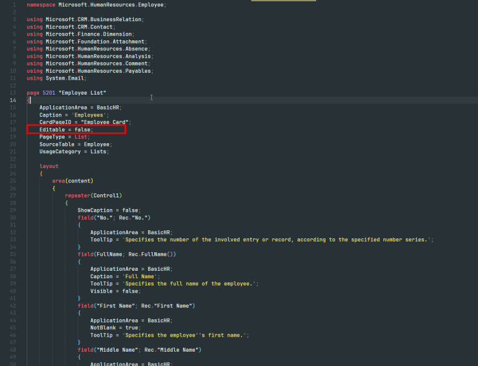
Task: Click field("No."; Rec."No.") line
Action: click(114, 218)
